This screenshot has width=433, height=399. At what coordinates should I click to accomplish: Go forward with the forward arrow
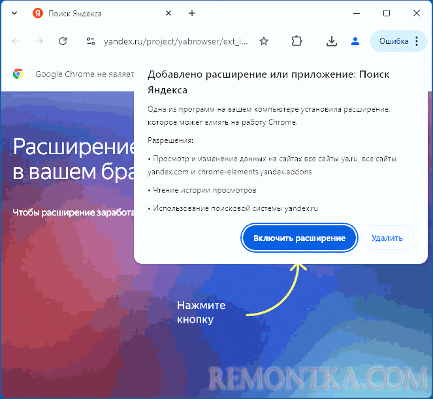point(39,41)
